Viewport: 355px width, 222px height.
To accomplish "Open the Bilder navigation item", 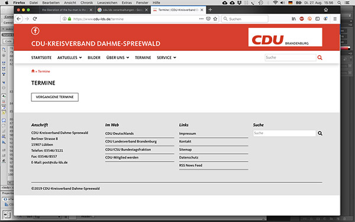I will point(94,57).
